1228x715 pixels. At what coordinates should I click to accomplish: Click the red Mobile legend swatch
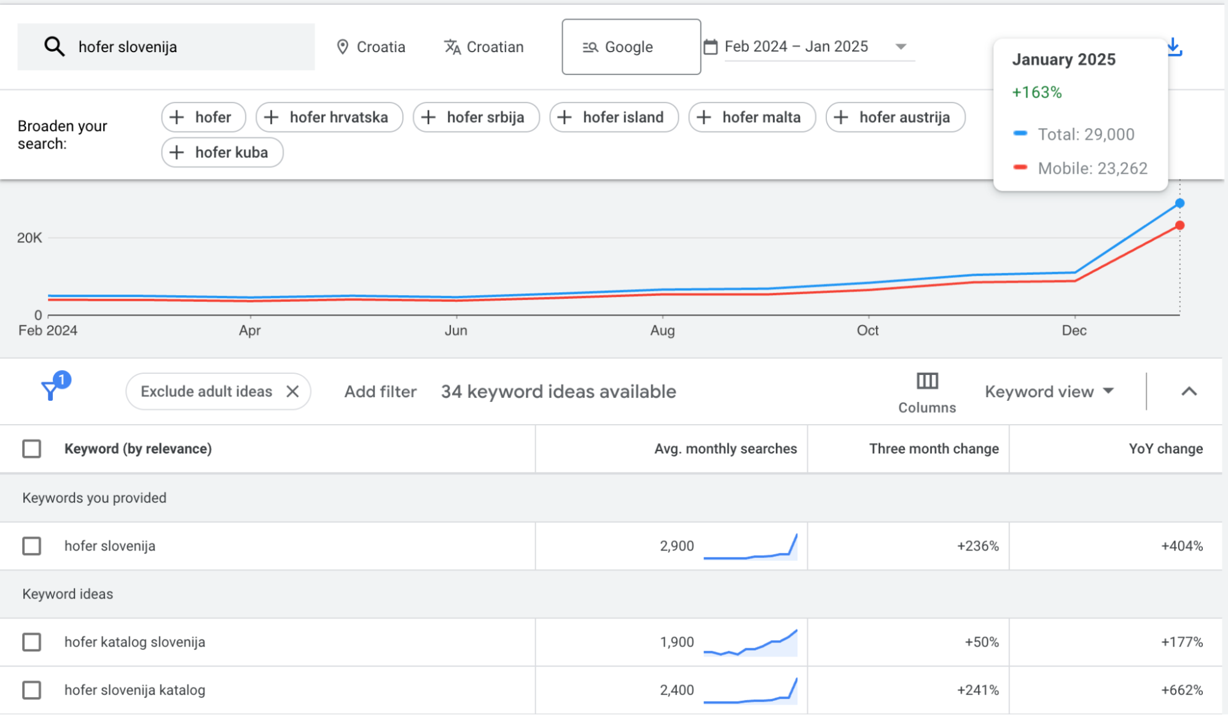(1020, 167)
